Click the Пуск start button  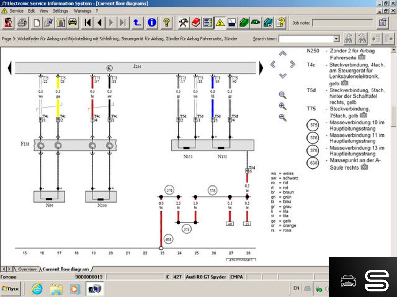[11, 289]
